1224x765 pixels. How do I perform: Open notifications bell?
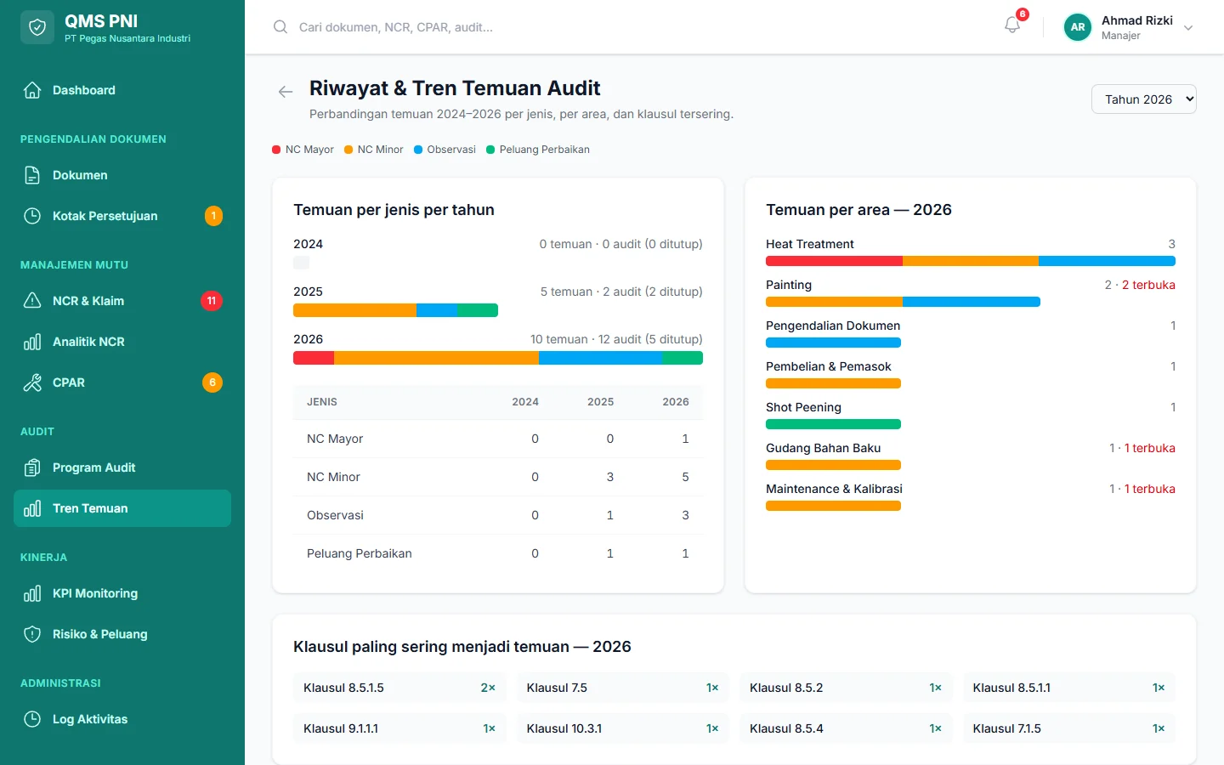[1012, 25]
